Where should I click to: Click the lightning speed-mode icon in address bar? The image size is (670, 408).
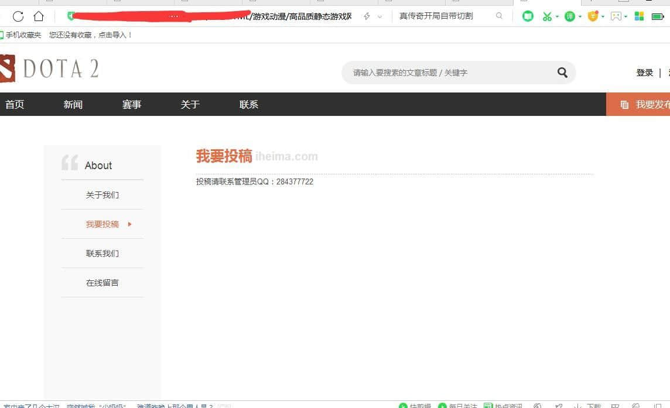point(367,16)
